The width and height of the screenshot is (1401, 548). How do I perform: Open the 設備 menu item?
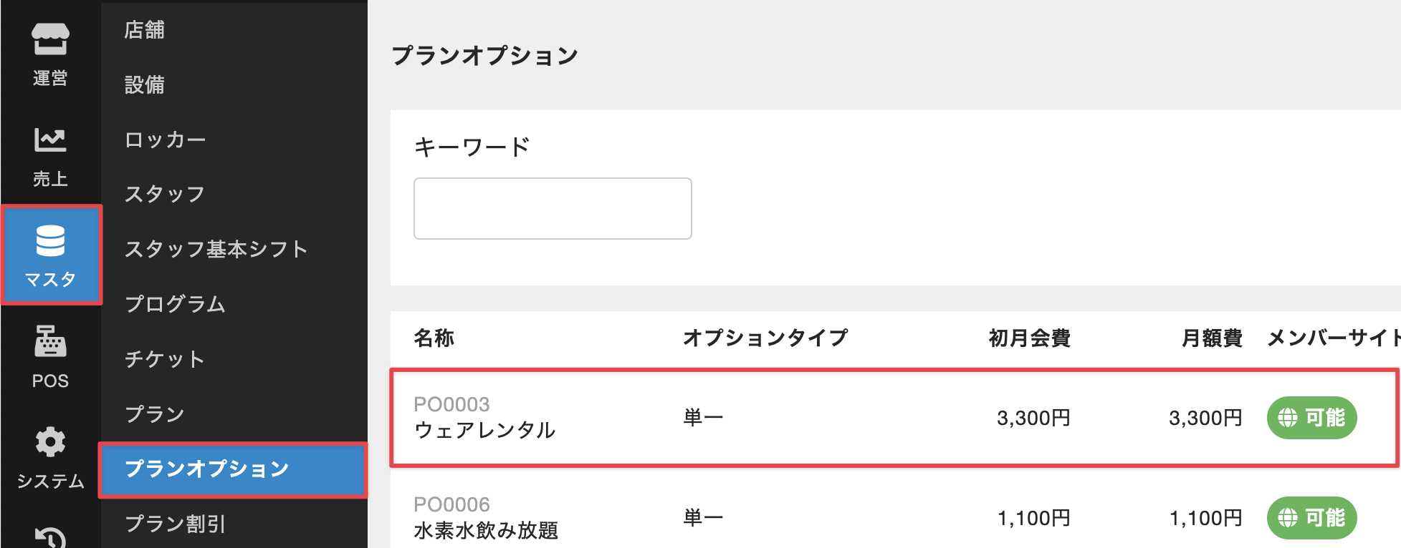[x=145, y=85]
